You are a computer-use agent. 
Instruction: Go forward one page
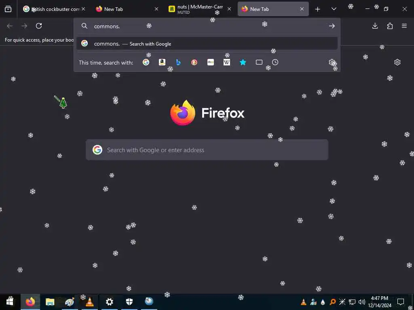(24, 26)
